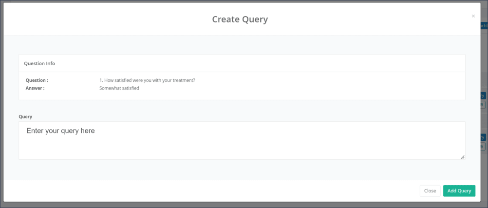Click the dimmed backdrop below the dialog
This screenshot has width=488, height=208.
point(244,205)
